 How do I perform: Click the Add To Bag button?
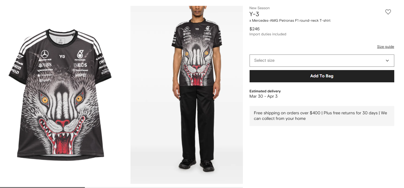[322, 76]
